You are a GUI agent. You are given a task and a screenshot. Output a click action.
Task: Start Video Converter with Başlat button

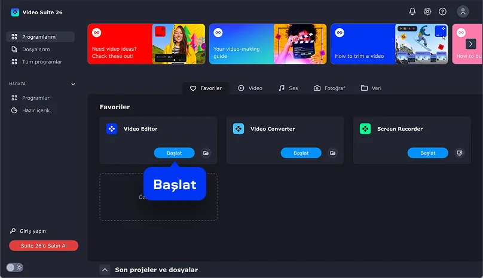coord(301,153)
